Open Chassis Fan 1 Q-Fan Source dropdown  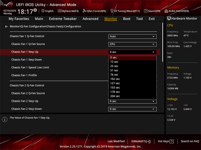(132, 44)
